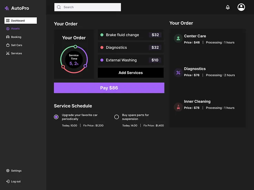
Task: Click the AutoPro logo icon
Action: [x=7, y=8]
